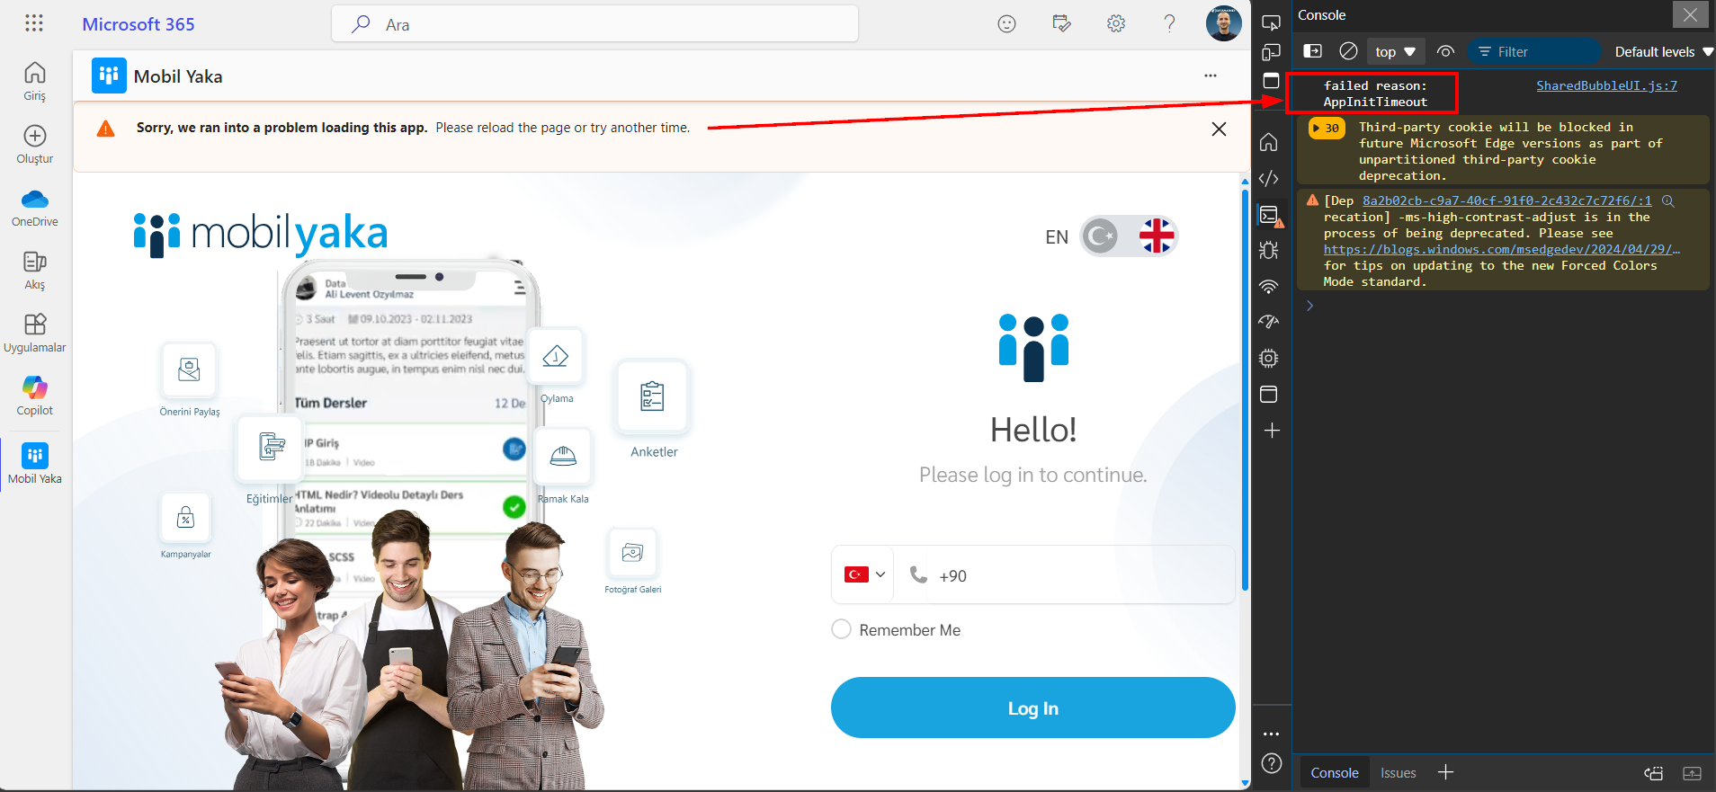This screenshot has height=792, width=1716.
Task: Switch to the Issues tab
Action: click(1398, 772)
